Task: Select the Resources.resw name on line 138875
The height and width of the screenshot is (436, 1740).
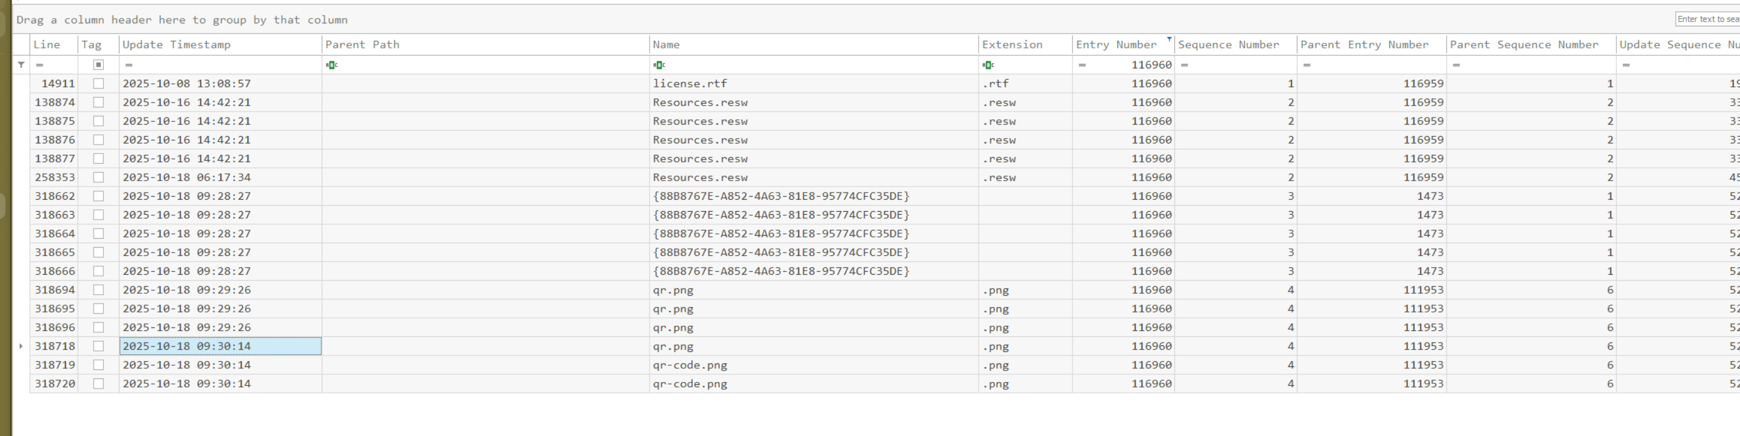Action: pos(814,122)
